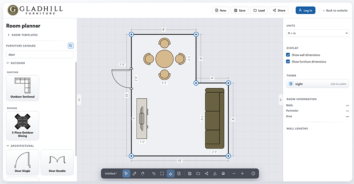
Task: Expand the Room Templates section
Action: pos(23,35)
